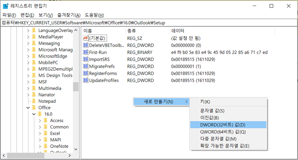
Task: Click the LanguageOverlay folder icon
Action: click(34, 30)
